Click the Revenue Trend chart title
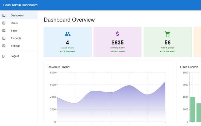 (x=59, y=67)
